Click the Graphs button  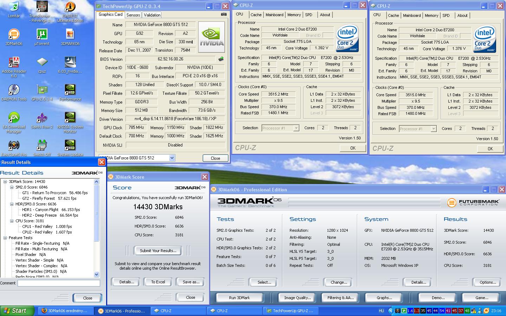coord(384,298)
